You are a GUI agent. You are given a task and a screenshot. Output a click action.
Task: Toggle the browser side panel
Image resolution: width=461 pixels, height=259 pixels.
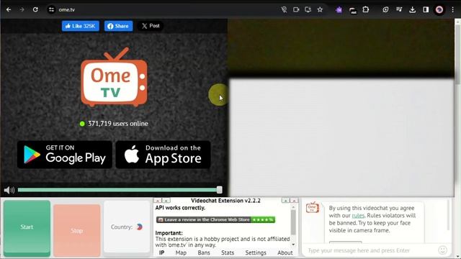tap(426, 9)
